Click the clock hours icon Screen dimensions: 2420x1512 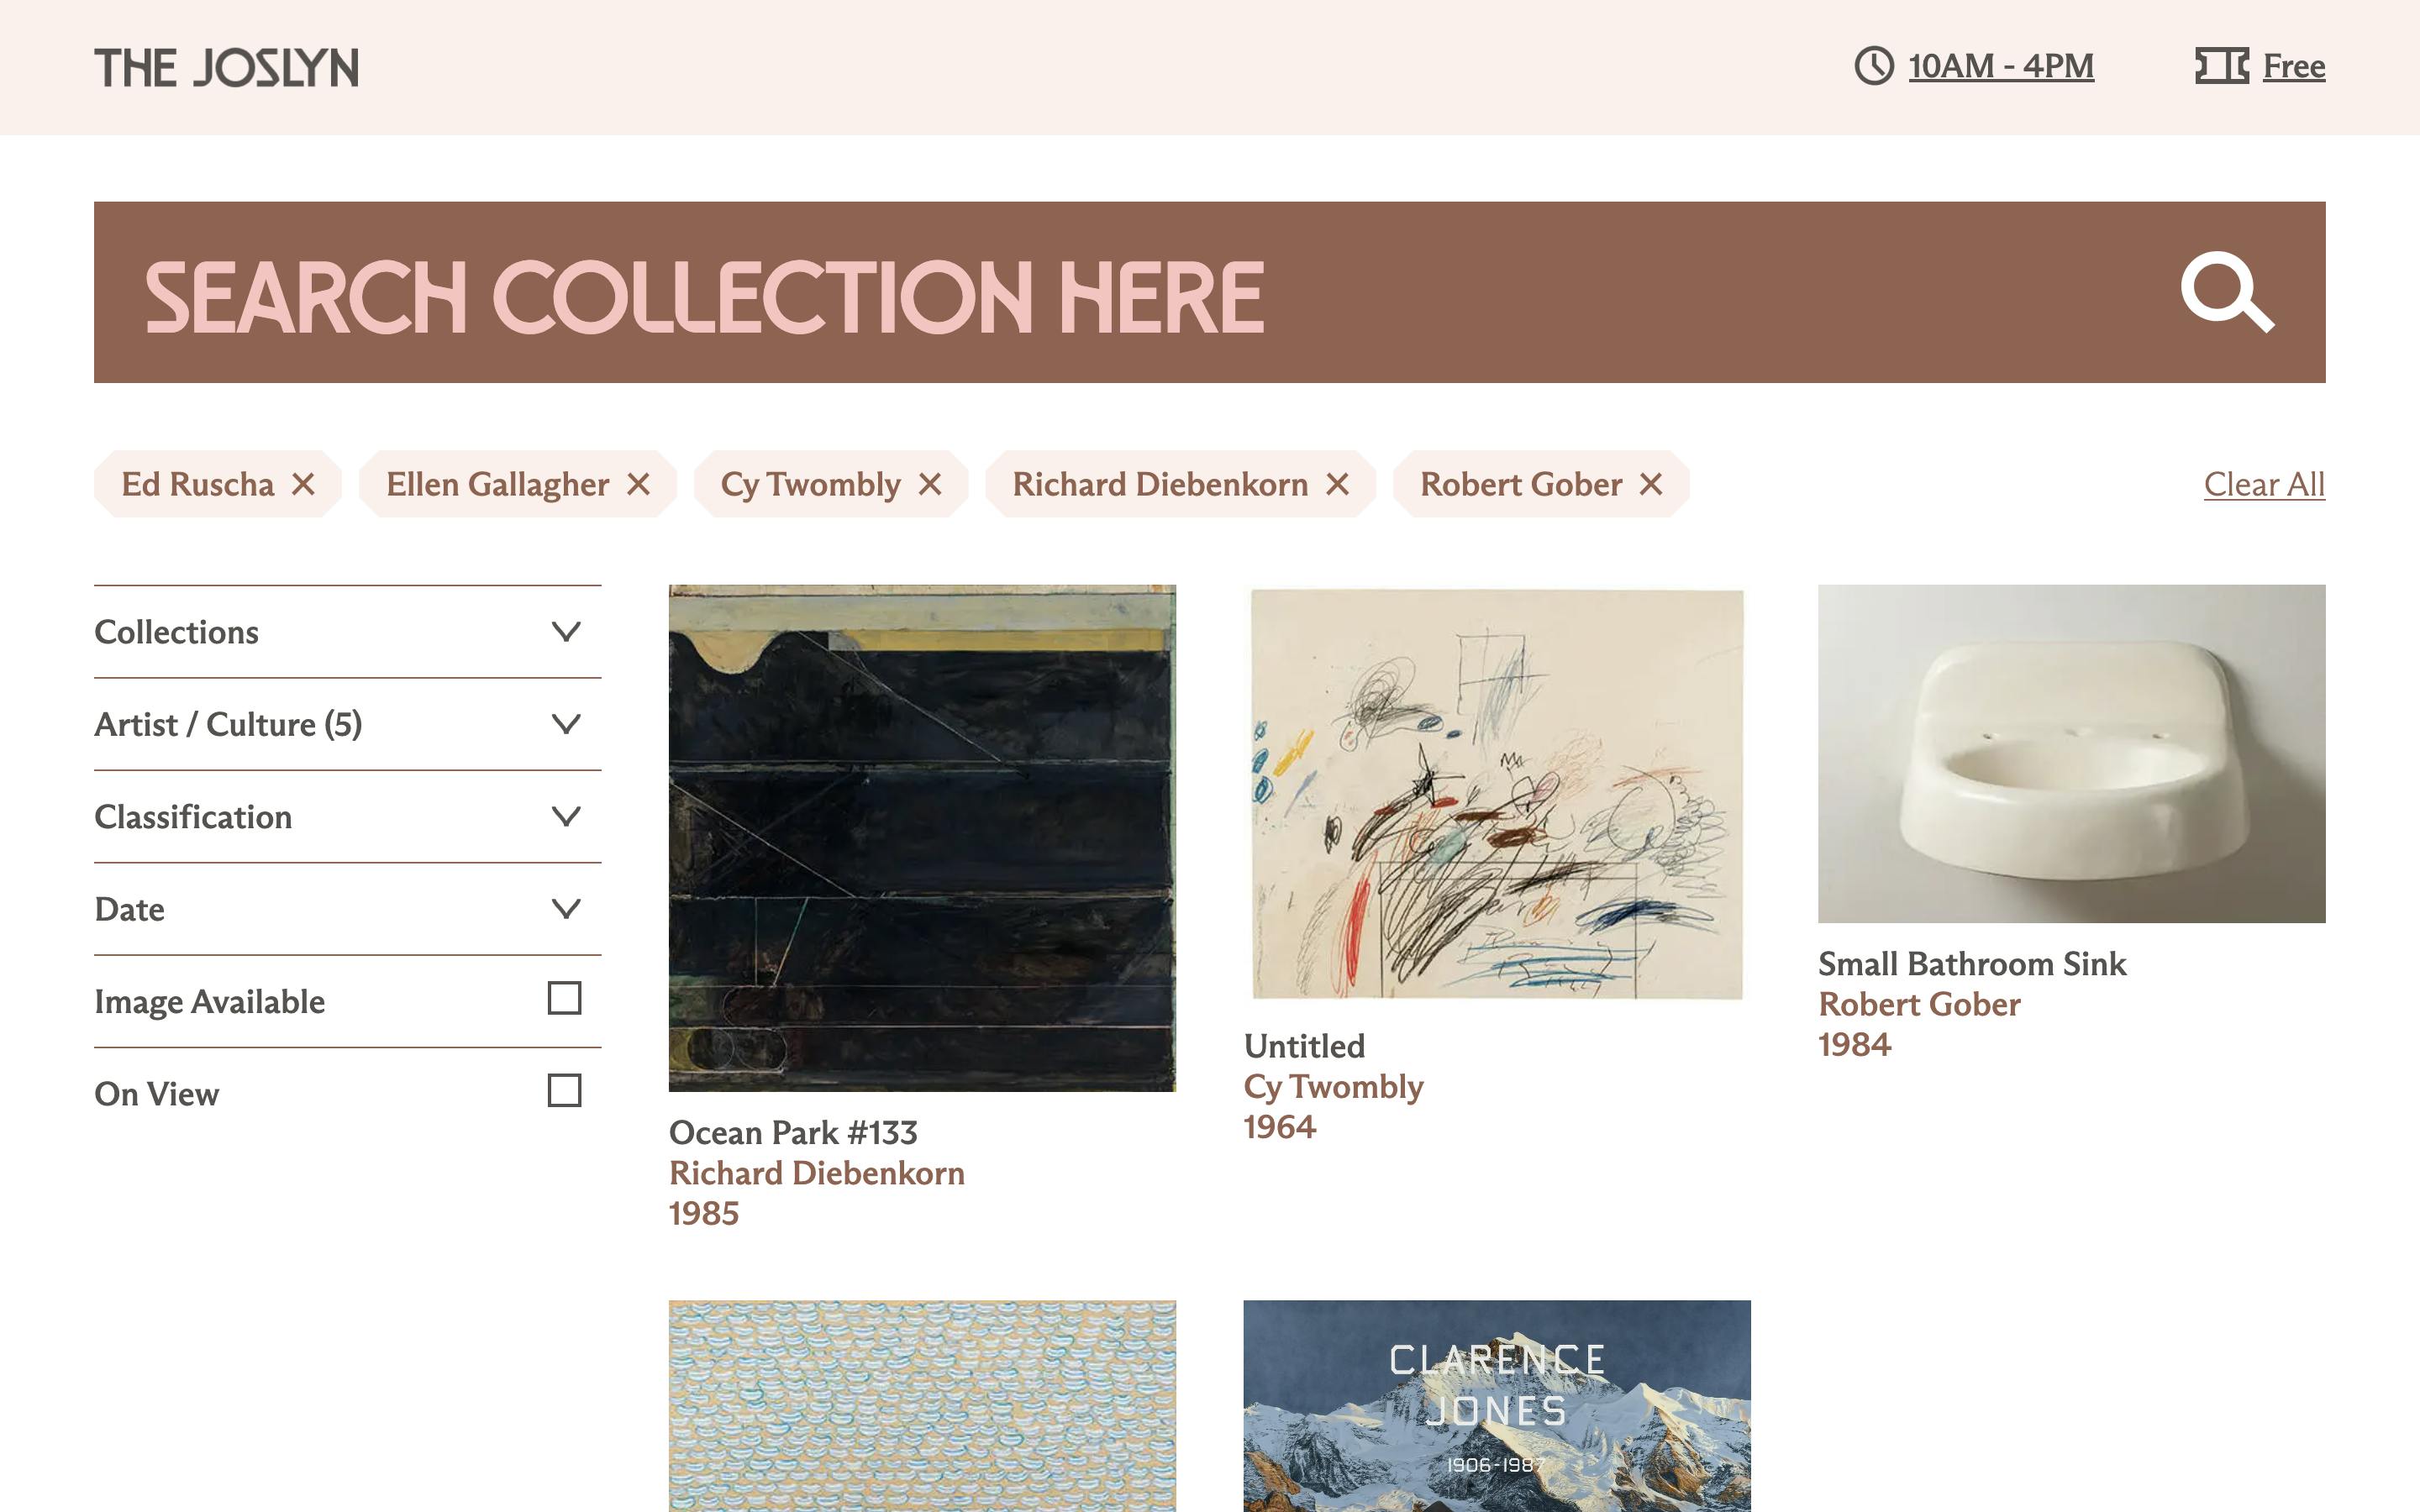pyautogui.click(x=1873, y=66)
